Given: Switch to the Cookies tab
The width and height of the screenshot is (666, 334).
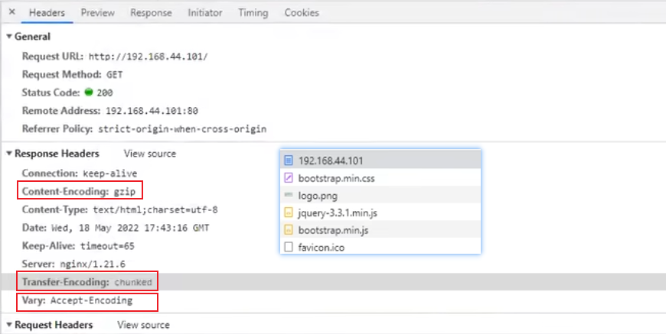Looking at the screenshot, I should [x=302, y=13].
